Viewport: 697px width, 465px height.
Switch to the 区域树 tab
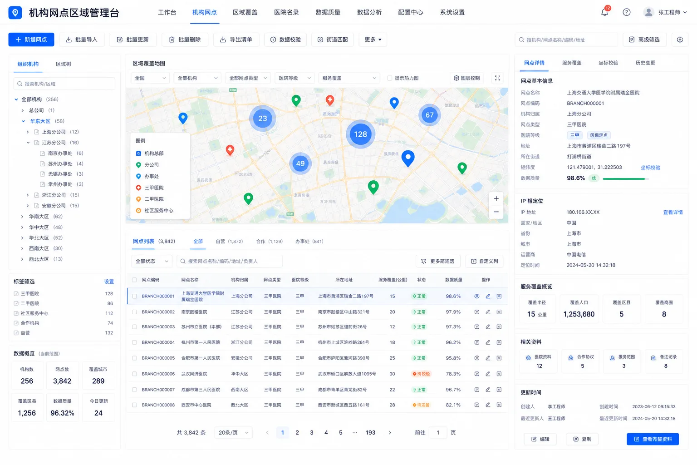[x=64, y=64]
